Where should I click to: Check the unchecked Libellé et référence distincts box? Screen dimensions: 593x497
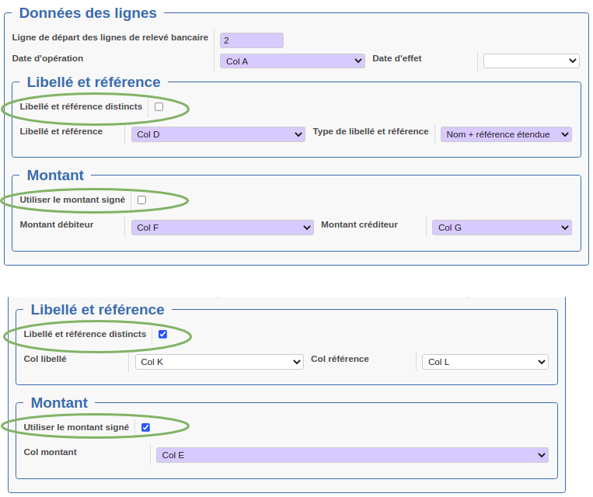pyautogui.click(x=159, y=107)
